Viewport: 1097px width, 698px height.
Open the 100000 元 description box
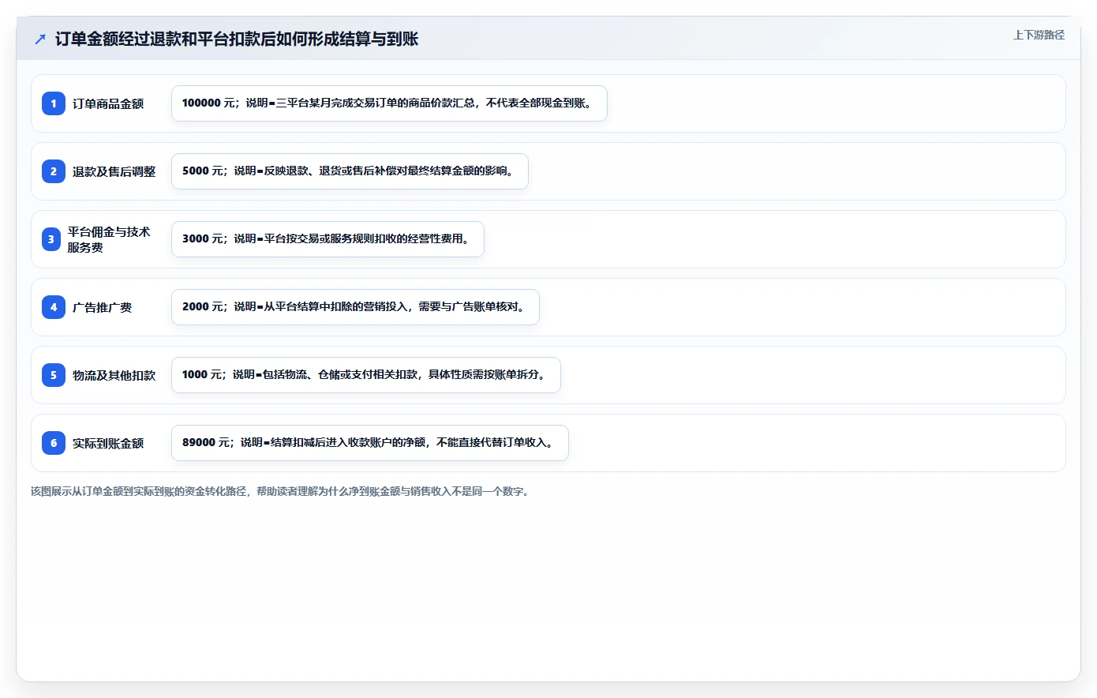[x=389, y=103]
